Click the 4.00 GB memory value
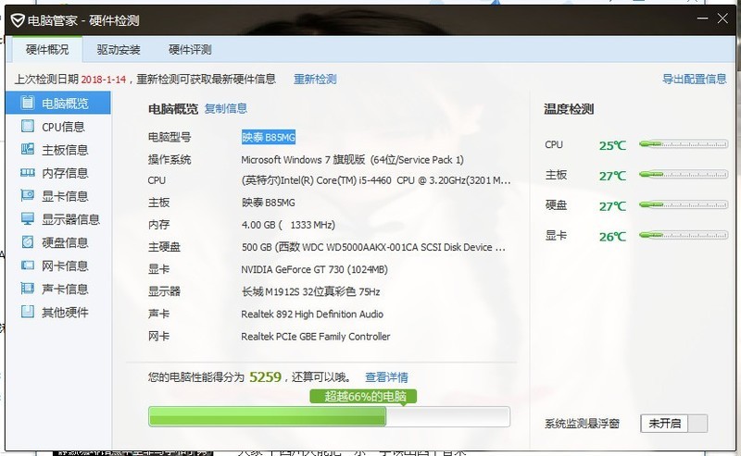The height and width of the screenshot is (456, 741). [x=288, y=225]
